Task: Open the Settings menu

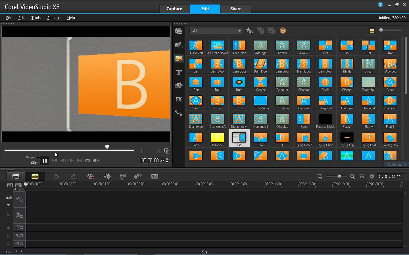Action: (x=54, y=18)
